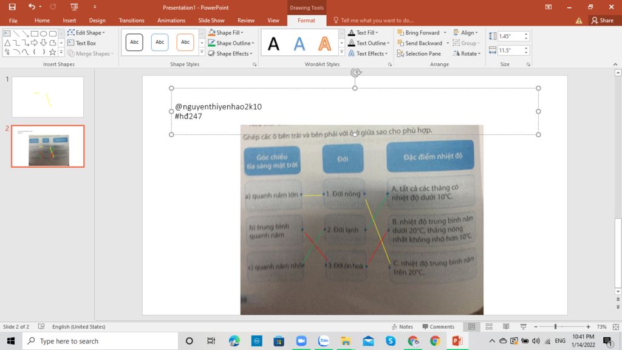Open the Shape Fill dropdown
622x350 pixels.
point(226,33)
